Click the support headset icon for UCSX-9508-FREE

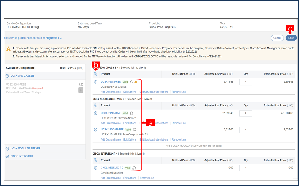[131, 82]
